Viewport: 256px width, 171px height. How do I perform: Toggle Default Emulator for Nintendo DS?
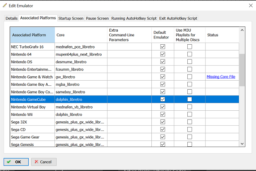click(163, 62)
